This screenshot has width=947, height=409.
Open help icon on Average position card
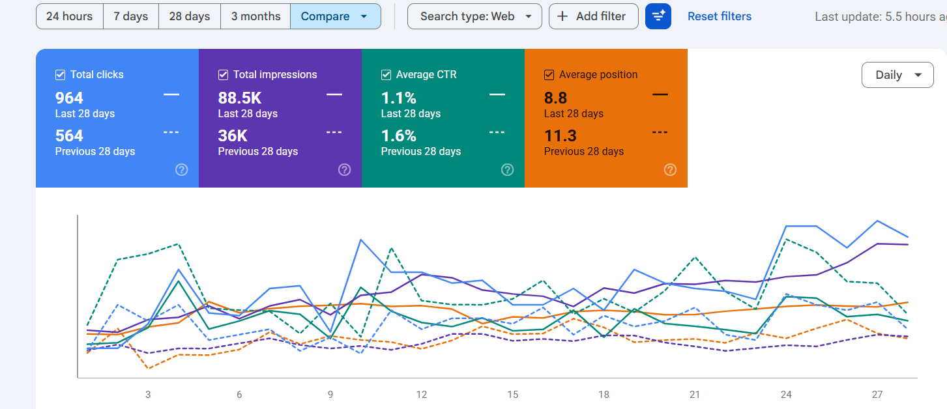click(x=670, y=170)
